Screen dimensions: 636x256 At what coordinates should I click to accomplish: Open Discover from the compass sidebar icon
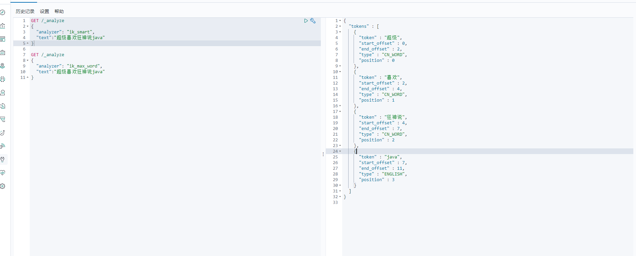3,12
